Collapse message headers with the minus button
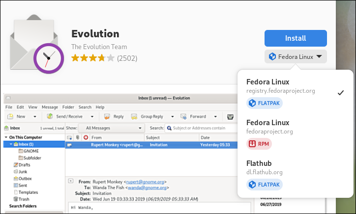 [x=71, y=181]
